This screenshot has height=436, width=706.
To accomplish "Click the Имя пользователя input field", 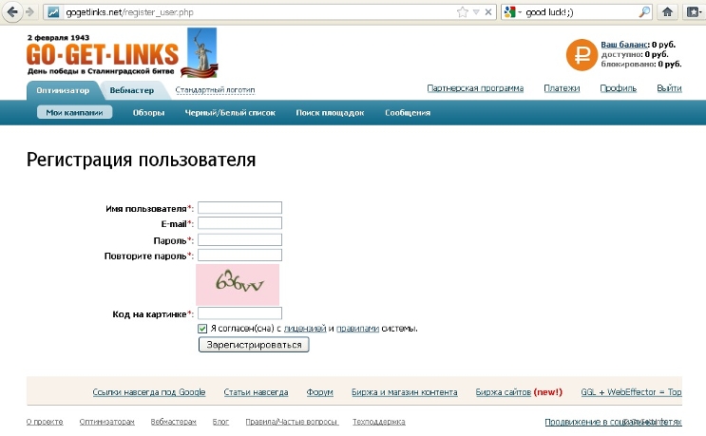I will 239,207.
